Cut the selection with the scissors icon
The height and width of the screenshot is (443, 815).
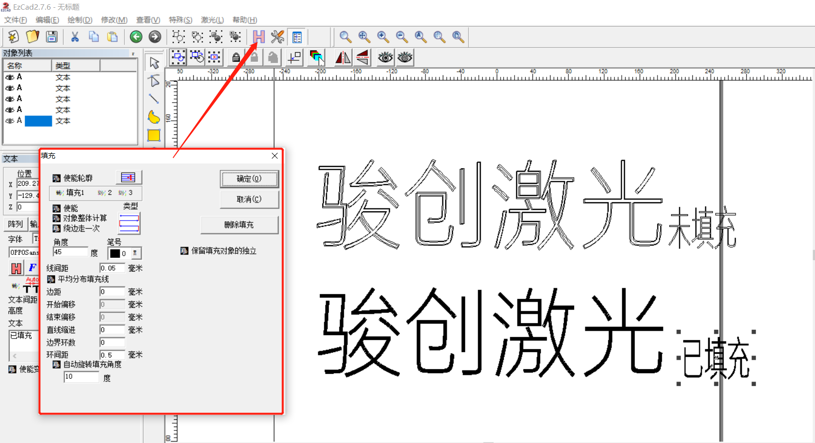(75, 37)
